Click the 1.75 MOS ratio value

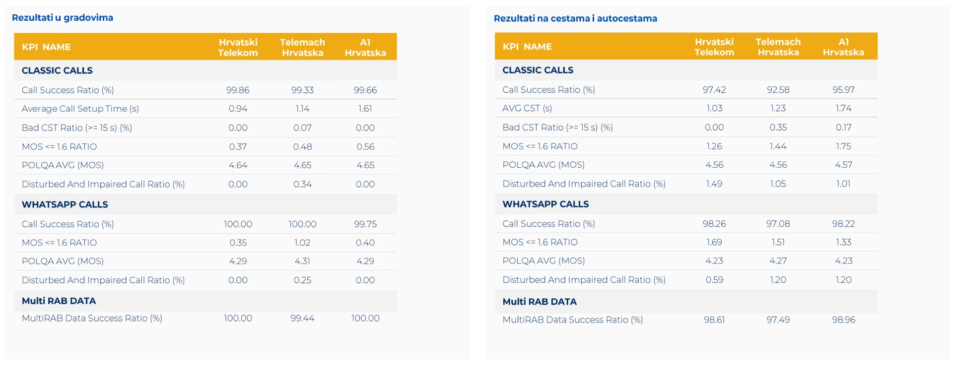843,146
